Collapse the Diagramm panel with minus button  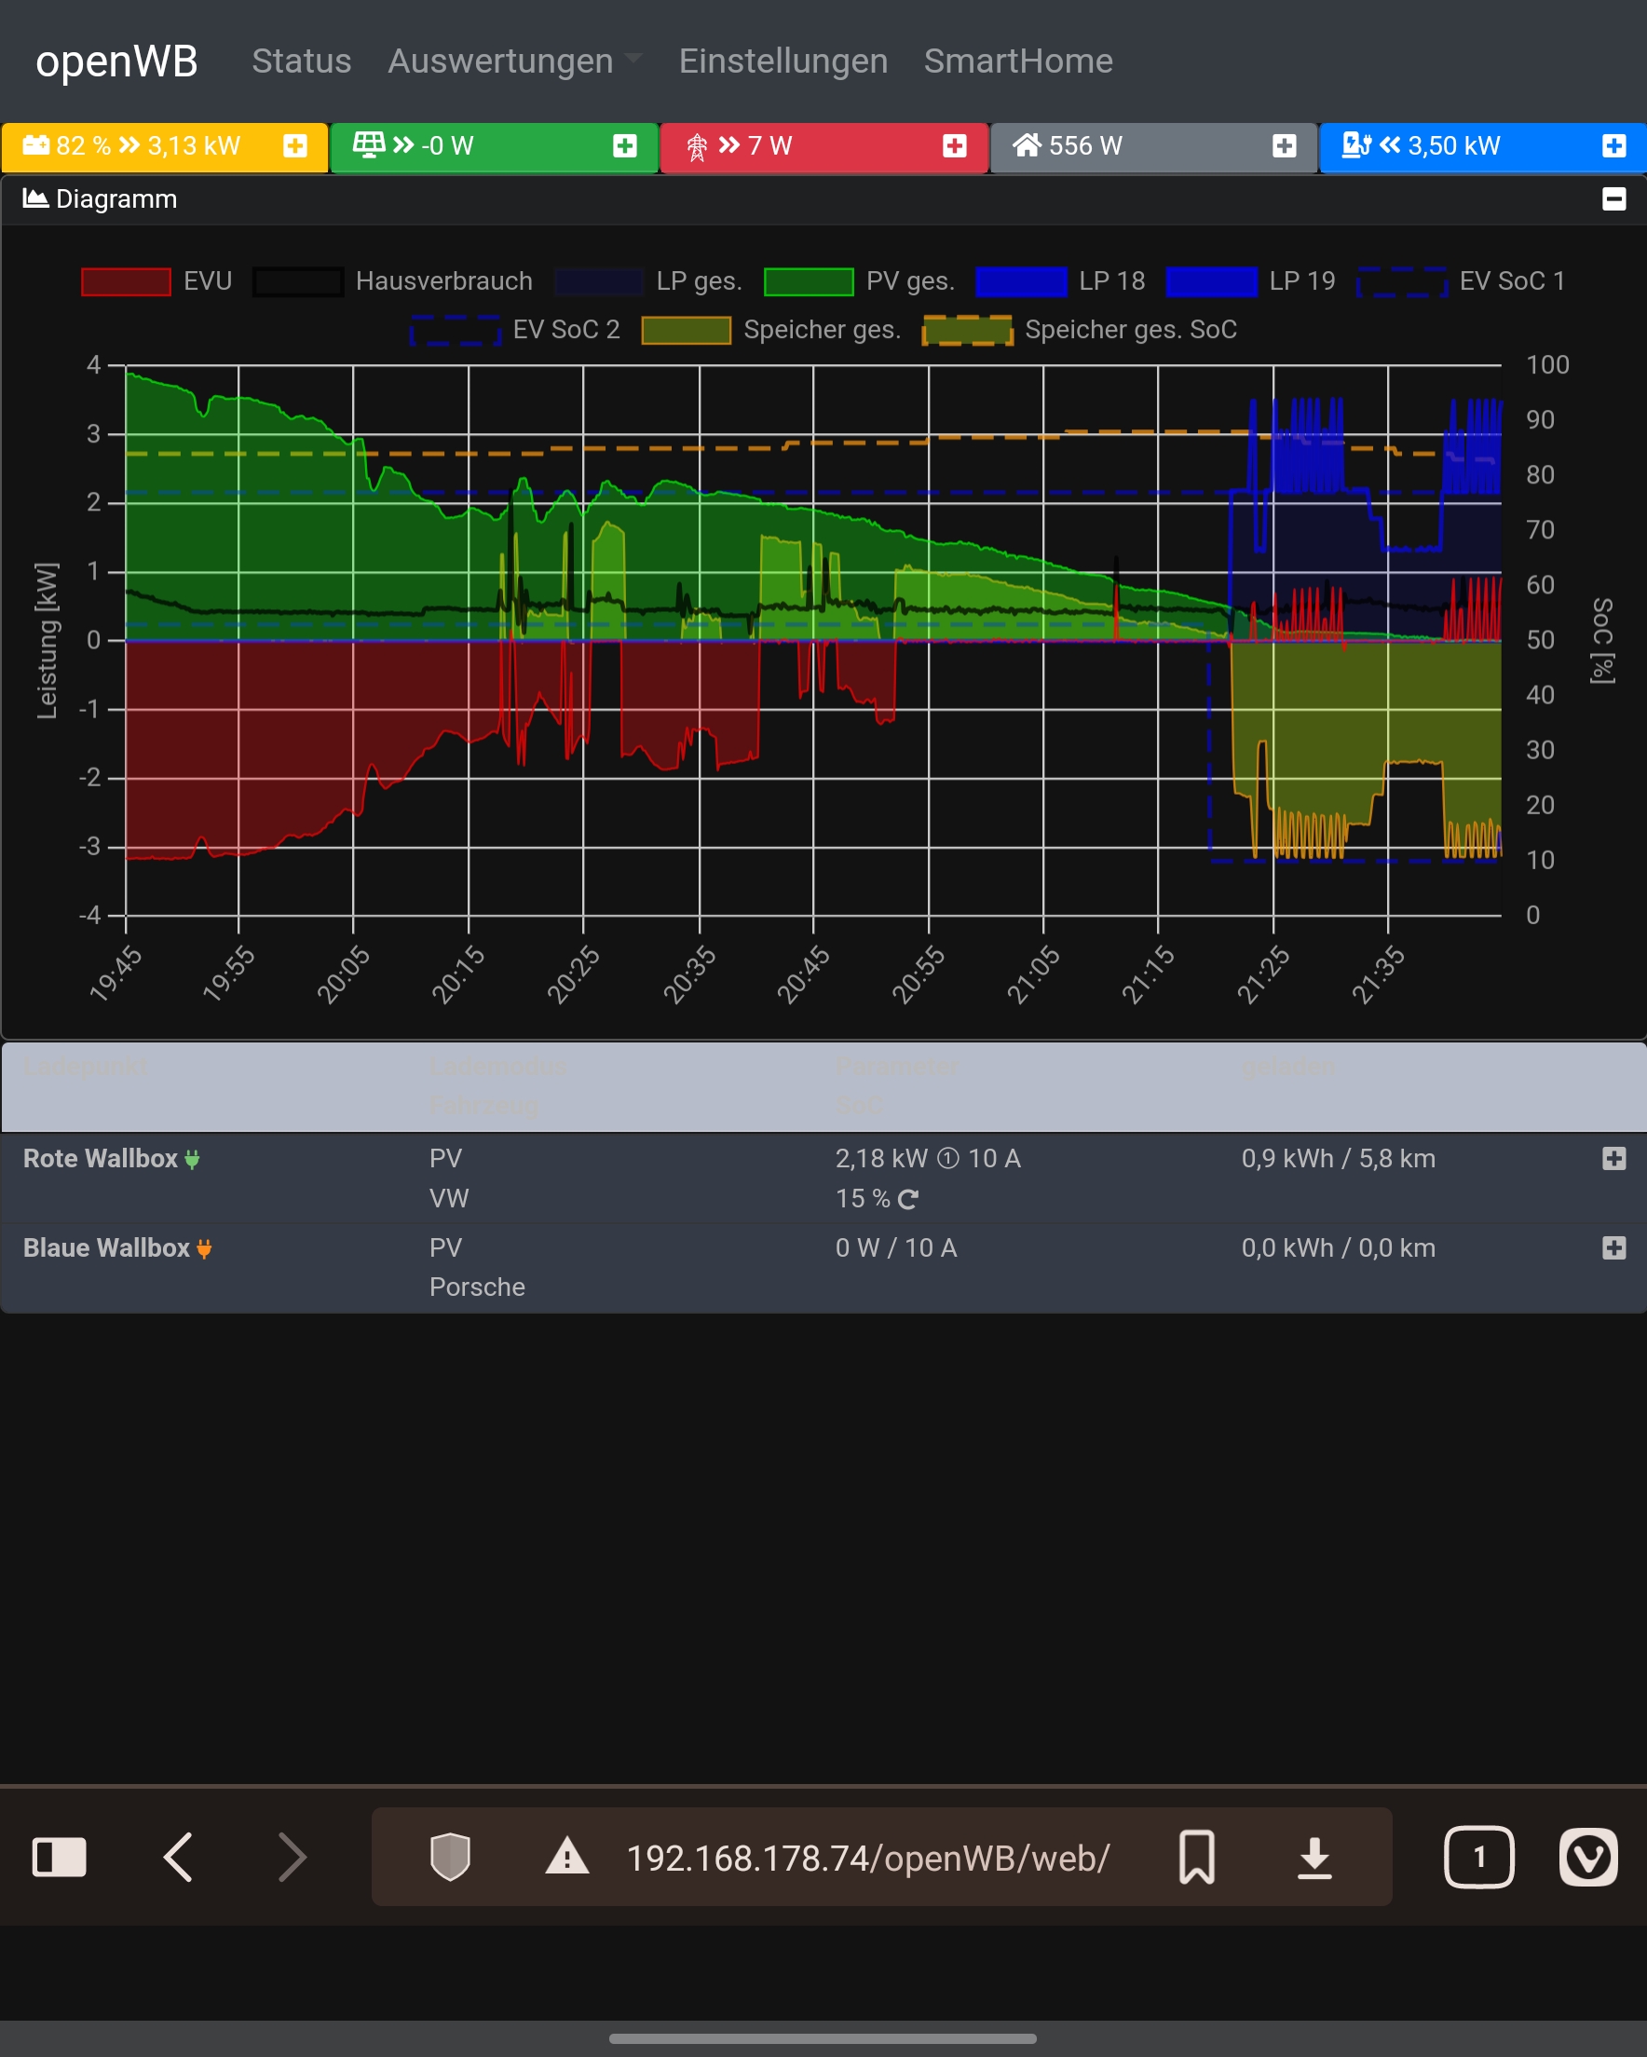click(1613, 198)
